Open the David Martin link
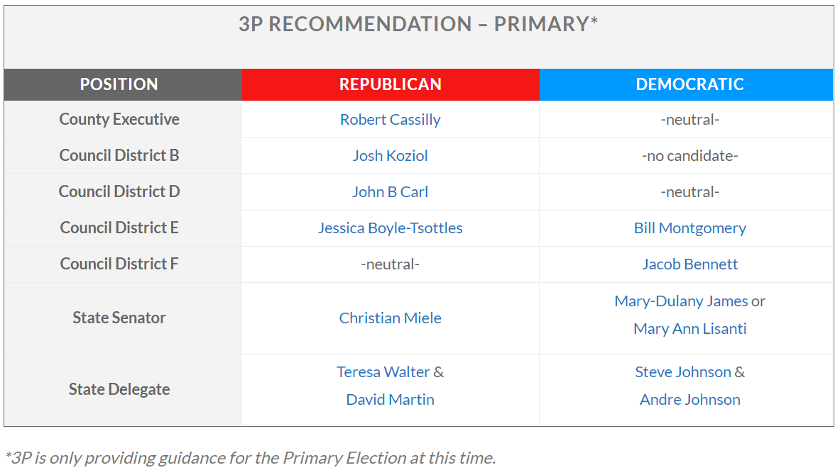Screen dimensions: 840x475 [390, 400]
